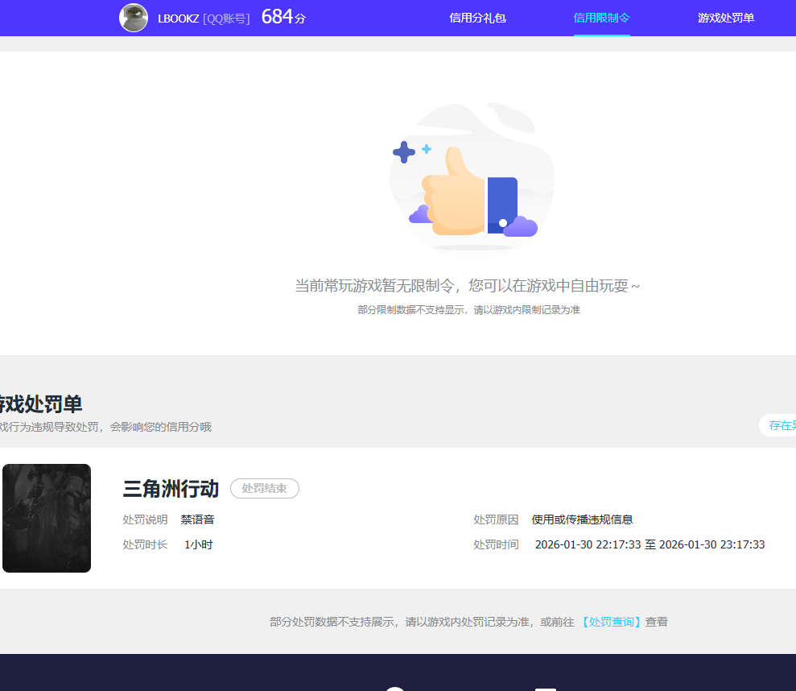Screen dimensions: 796x691
Task: Switch to the 信用分礼包 tab
Action: pyautogui.click(x=476, y=18)
